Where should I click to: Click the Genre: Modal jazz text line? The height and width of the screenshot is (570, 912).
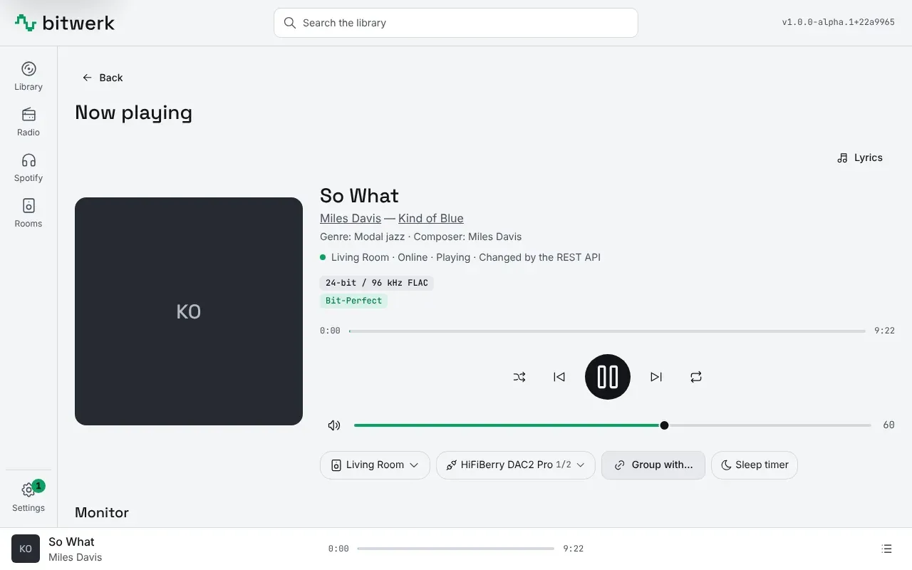pos(421,237)
